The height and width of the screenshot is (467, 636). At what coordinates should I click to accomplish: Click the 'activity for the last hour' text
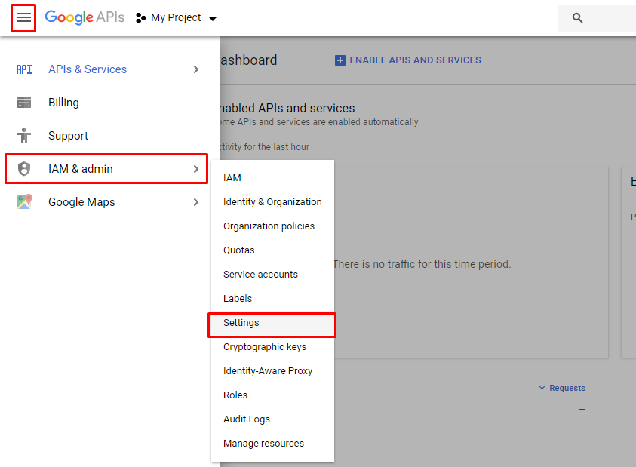coord(266,147)
